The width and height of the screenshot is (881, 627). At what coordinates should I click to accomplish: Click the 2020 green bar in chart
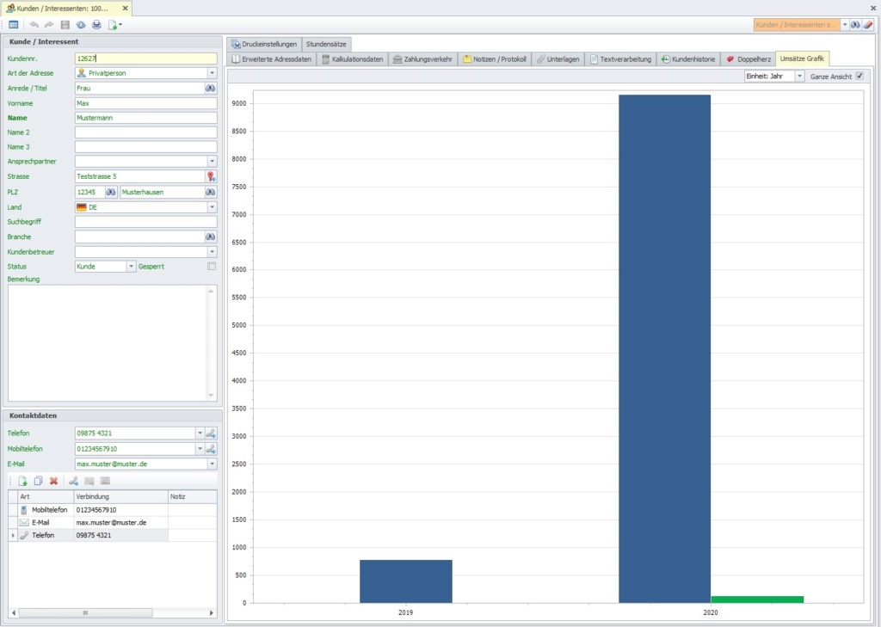point(757,599)
